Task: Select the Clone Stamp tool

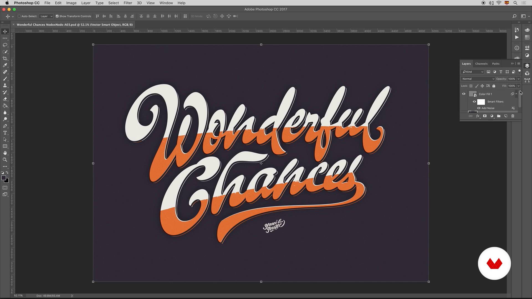Action: 5,86
